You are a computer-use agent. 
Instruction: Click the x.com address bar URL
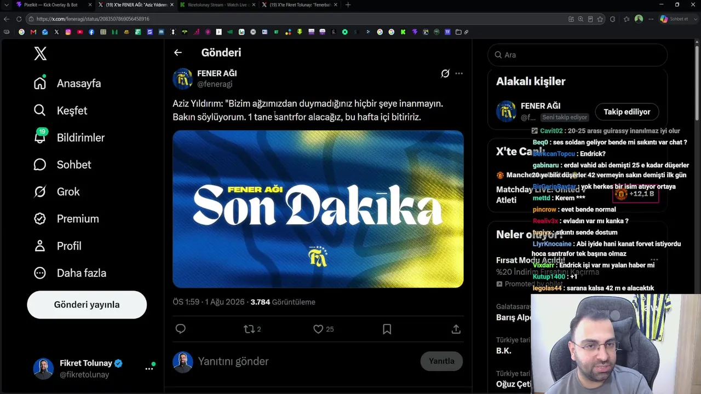click(x=93, y=19)
